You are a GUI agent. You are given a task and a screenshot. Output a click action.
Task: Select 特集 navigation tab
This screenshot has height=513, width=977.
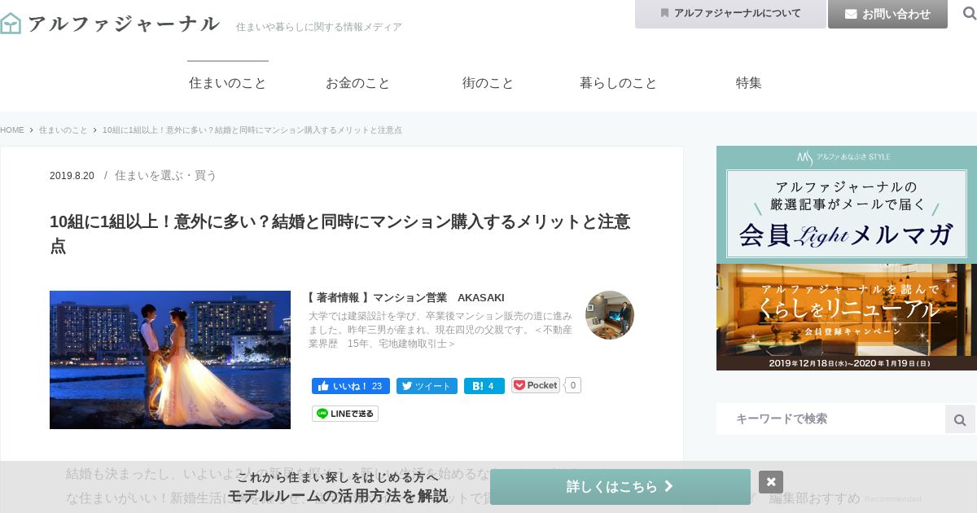[x=749, y=83]
